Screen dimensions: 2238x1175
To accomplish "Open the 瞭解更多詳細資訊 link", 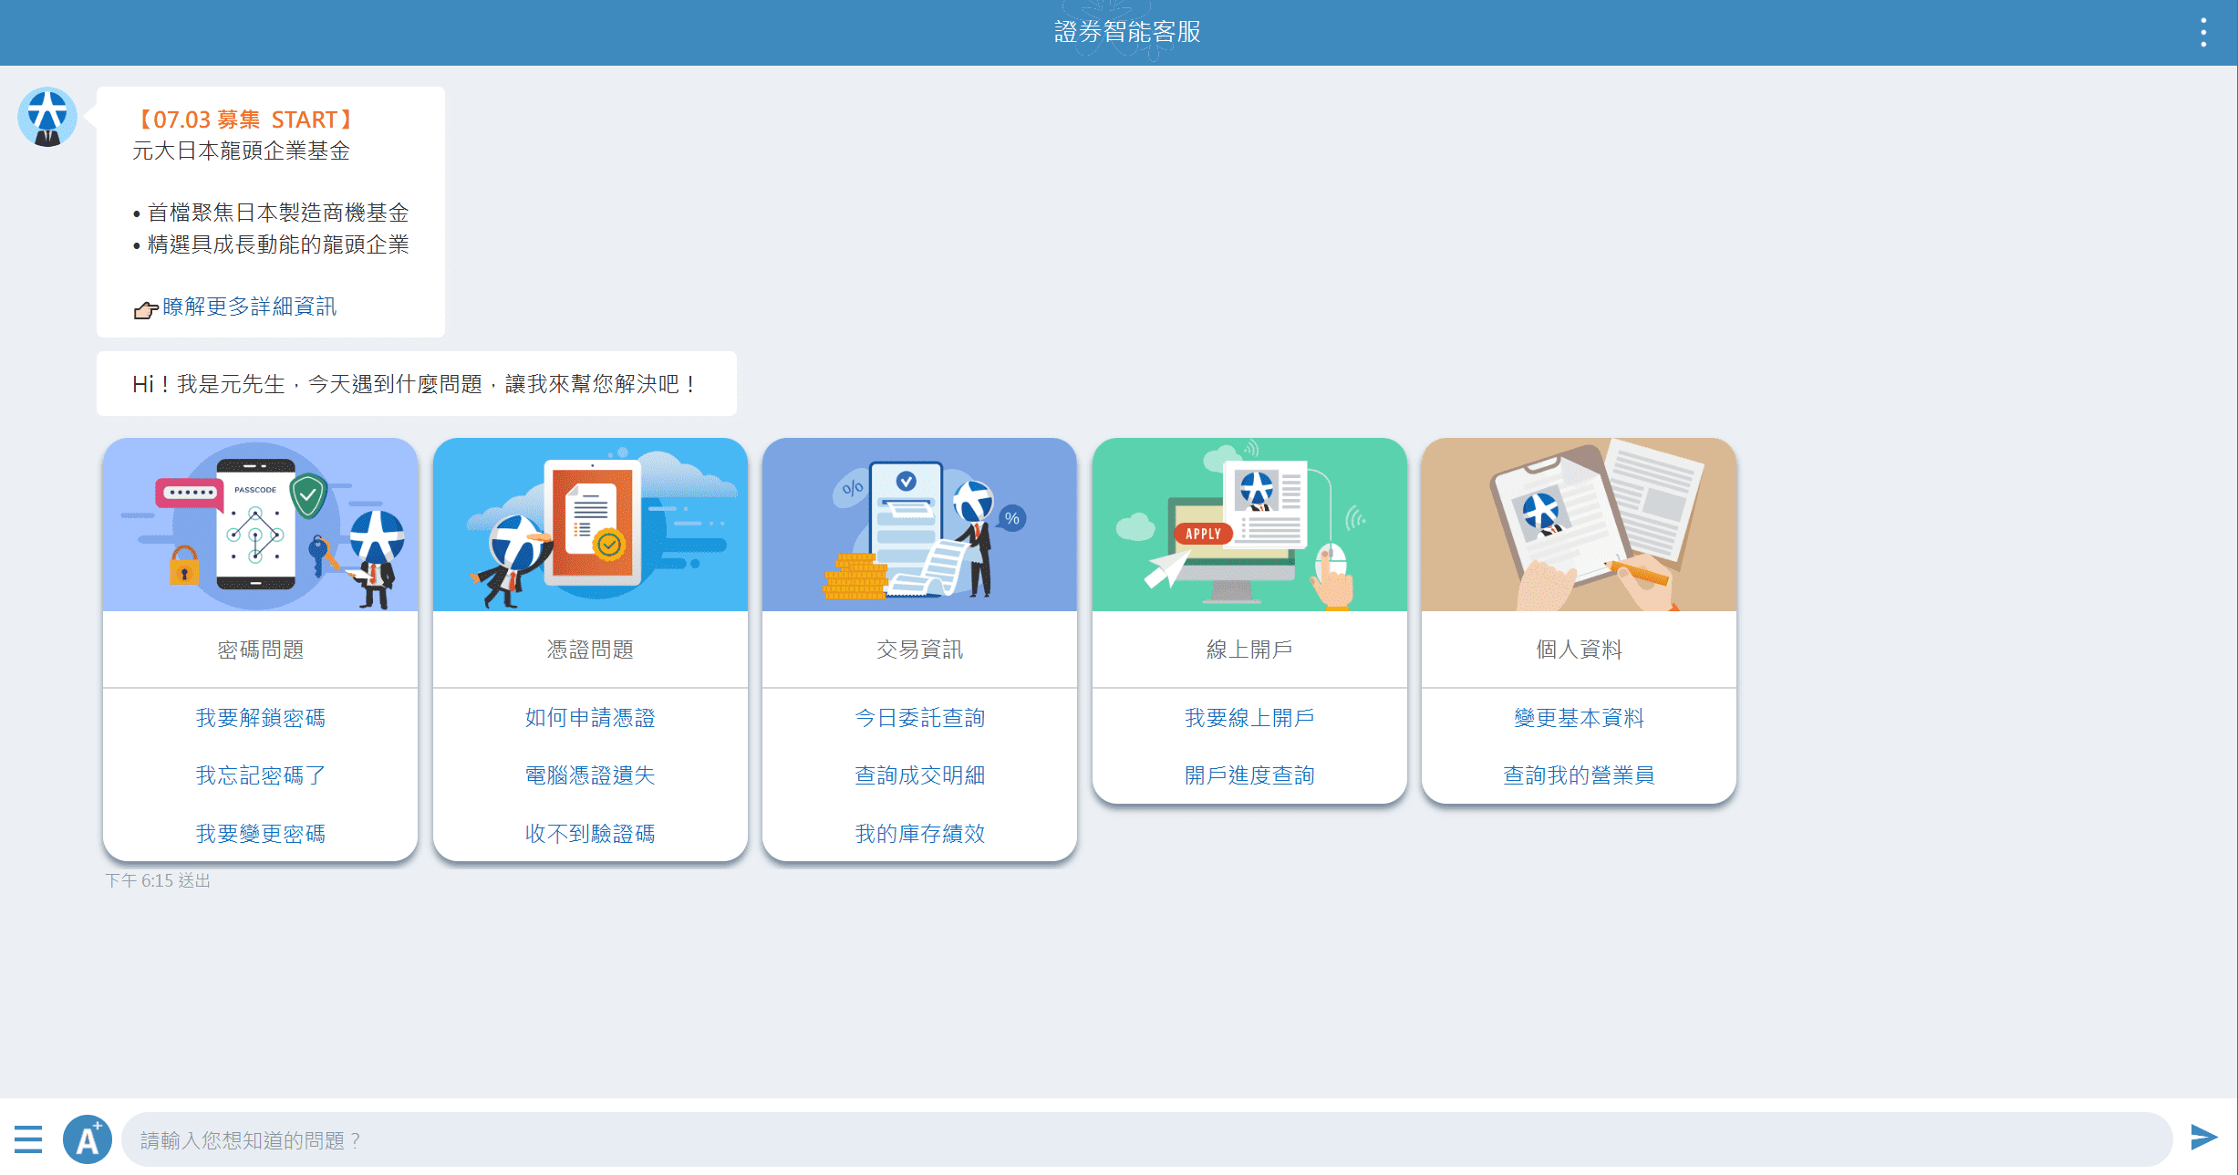I will [249, 307].
